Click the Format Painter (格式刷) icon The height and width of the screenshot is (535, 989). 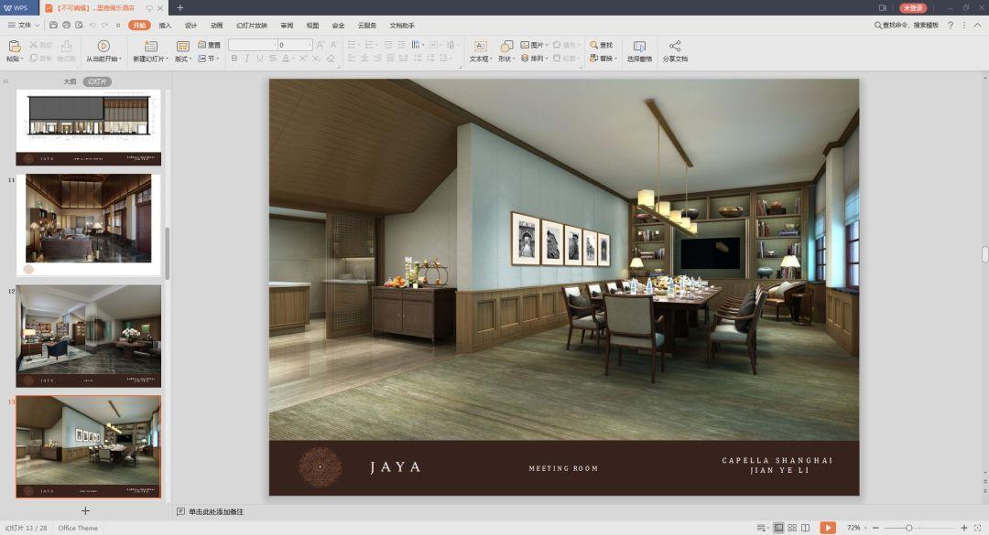point(66,46)
